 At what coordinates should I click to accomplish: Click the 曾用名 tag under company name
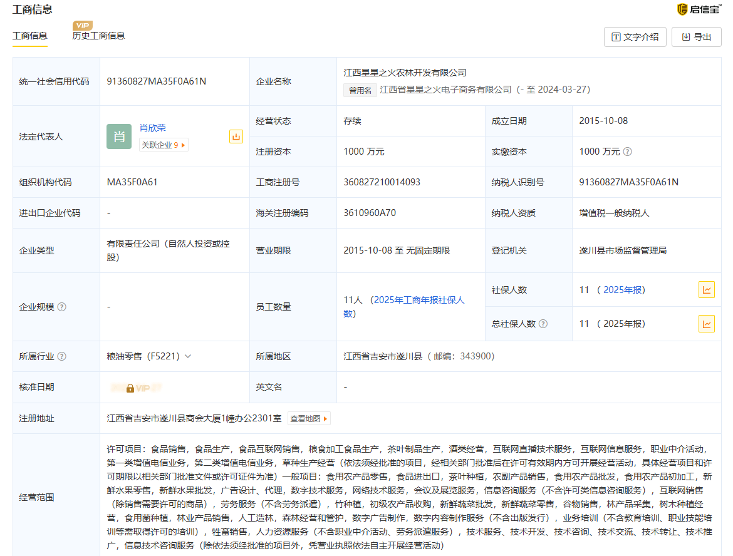[360, 90]
